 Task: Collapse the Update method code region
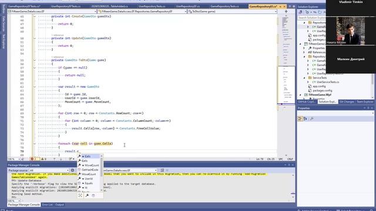point(35,38)
